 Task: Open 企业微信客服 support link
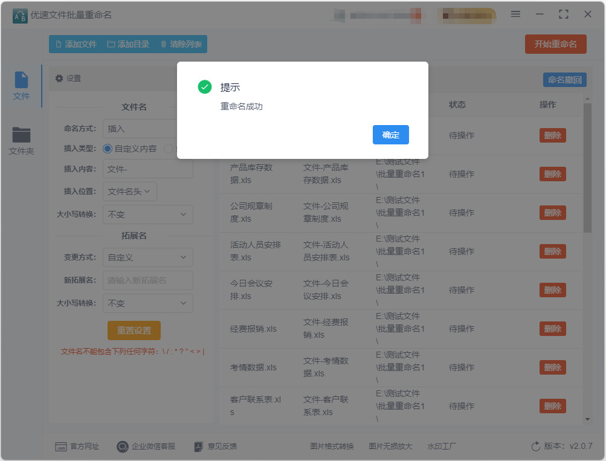tap(146, 446)
